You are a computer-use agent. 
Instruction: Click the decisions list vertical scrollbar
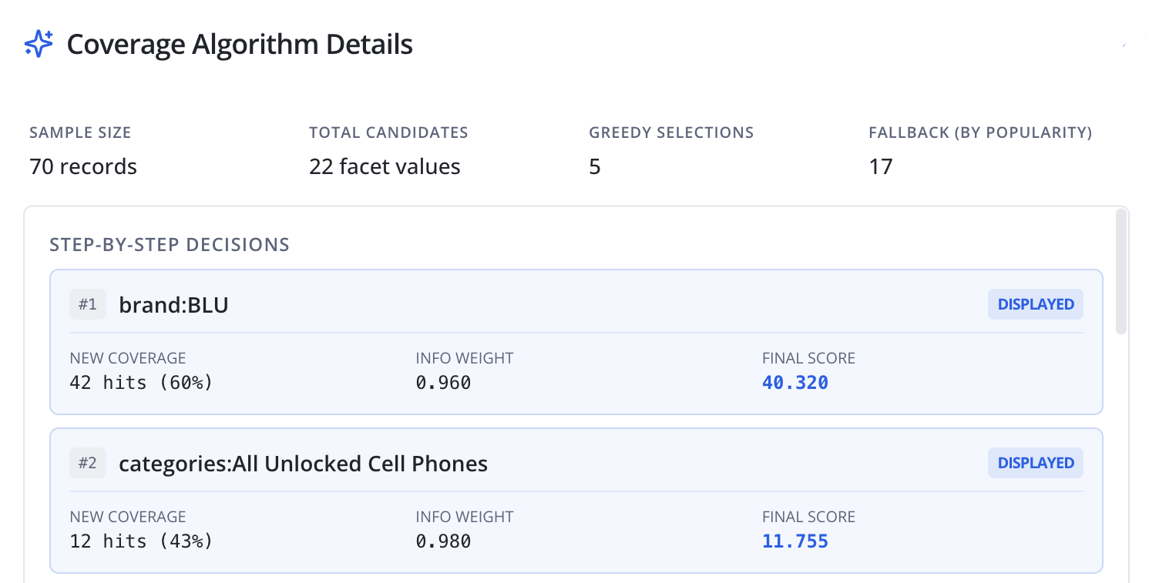click(x=1121, y=273)
